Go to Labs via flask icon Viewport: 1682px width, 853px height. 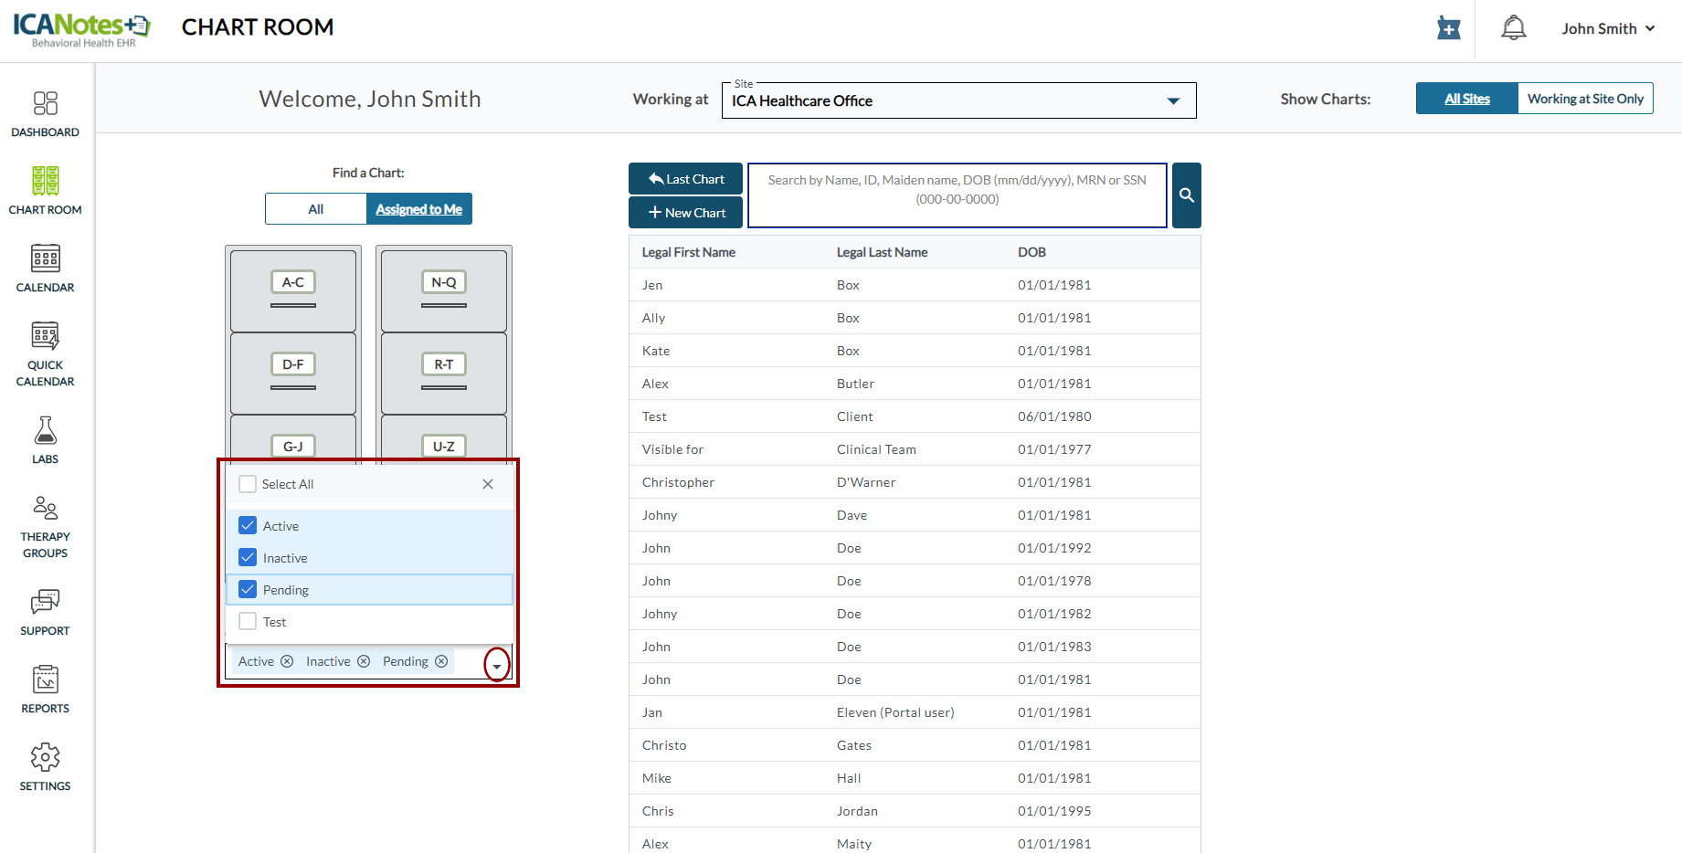point(45,440)
